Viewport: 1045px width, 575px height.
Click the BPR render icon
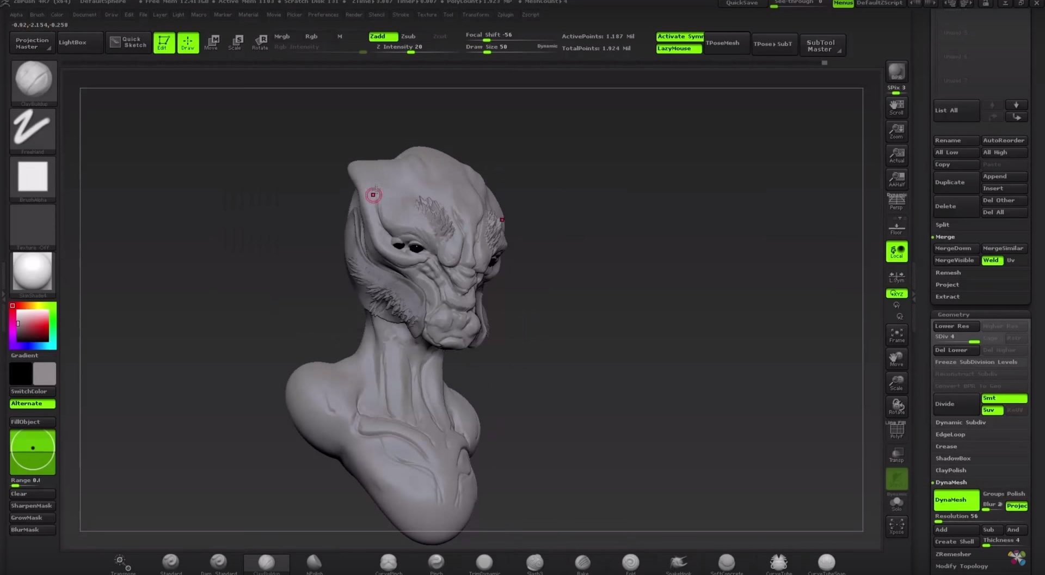pyautogui.click(x=896, y=72)
